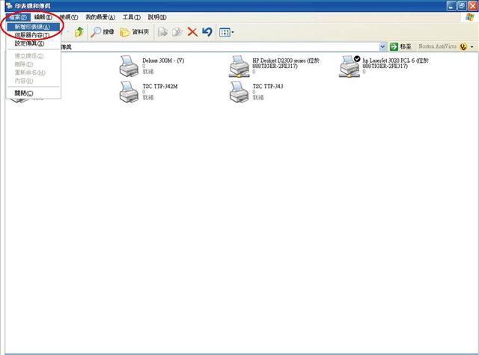The width and height of the screenshot is (479, 355).
Task: Restore down the printers window
Action: pos(463,6)
